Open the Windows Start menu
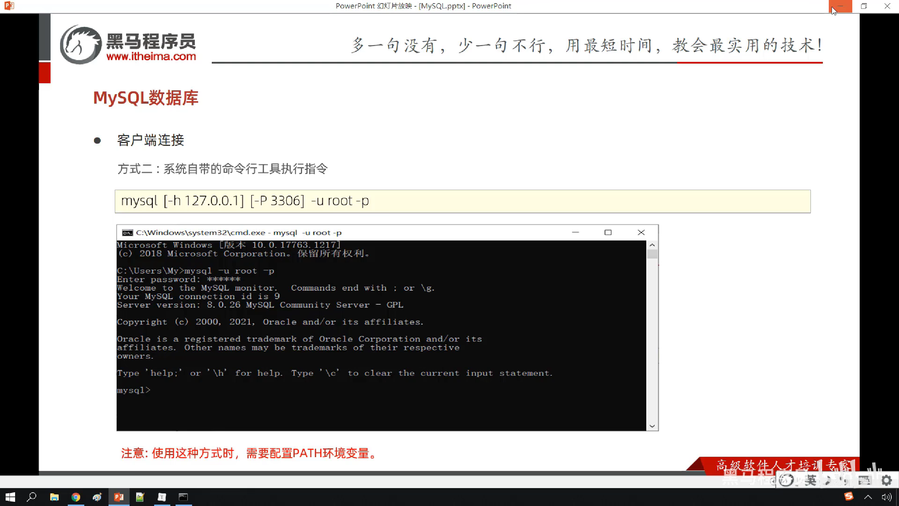The width and height of the screenshot is (899, 506). pyautogui.click(x=10, y=497)
